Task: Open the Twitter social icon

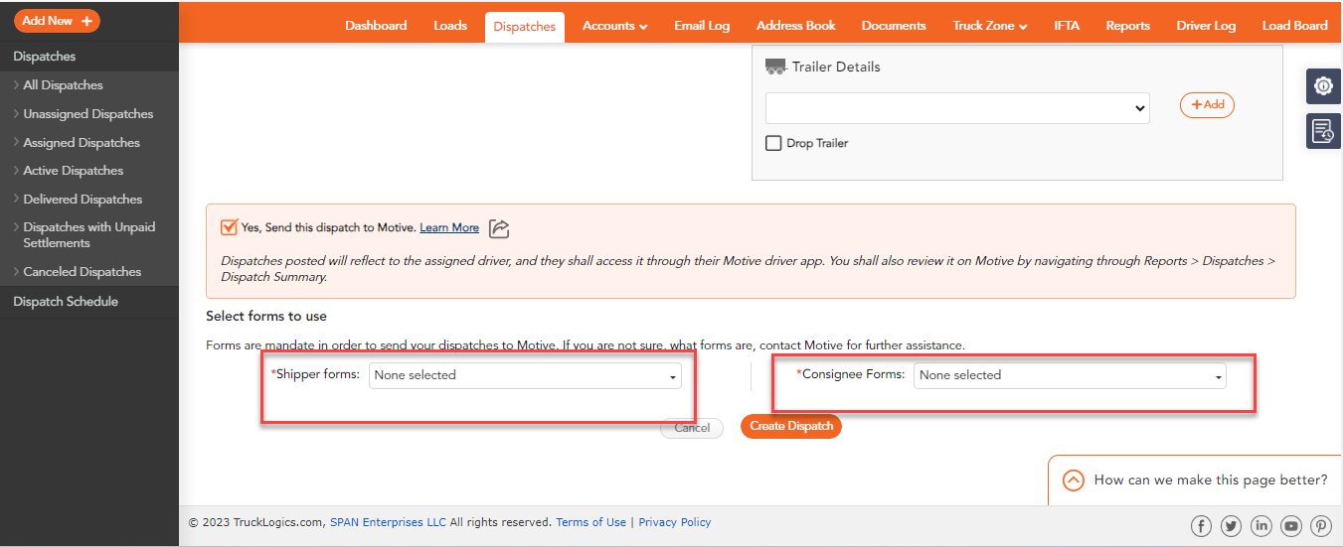Action: (x=1231, y=526)
